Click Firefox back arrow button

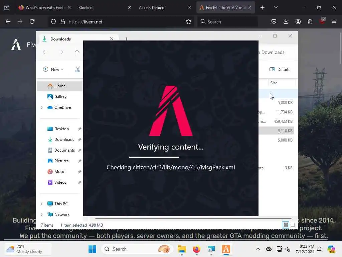pyautogui.click(x=8, y=22)
